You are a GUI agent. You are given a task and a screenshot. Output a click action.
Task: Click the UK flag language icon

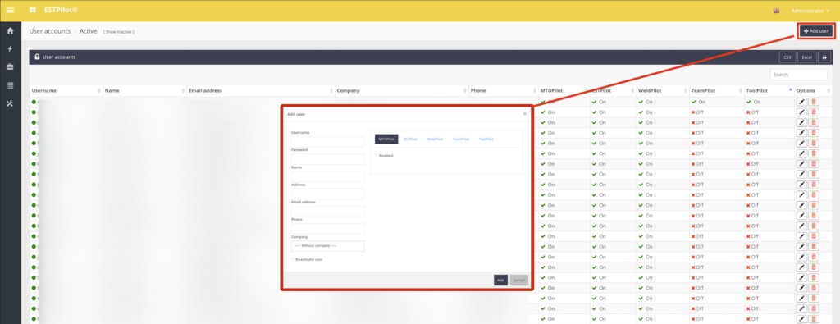(x=776, y=11)
